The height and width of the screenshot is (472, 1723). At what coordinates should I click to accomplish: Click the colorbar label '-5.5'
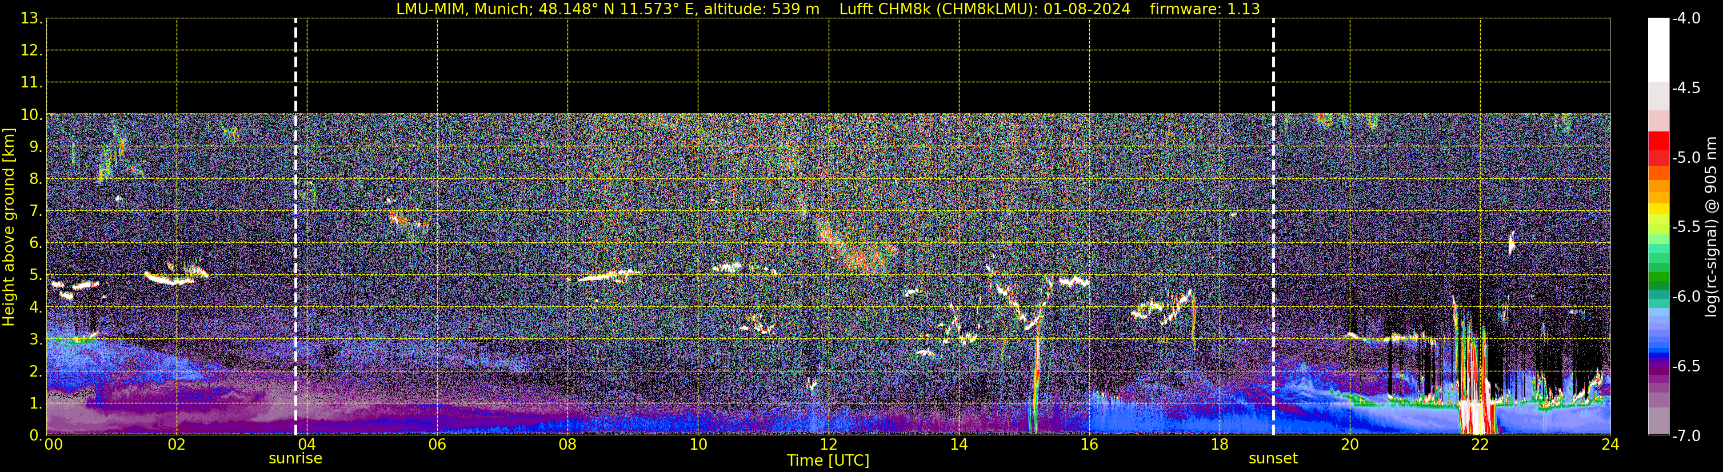click(x=1685, y=227)
